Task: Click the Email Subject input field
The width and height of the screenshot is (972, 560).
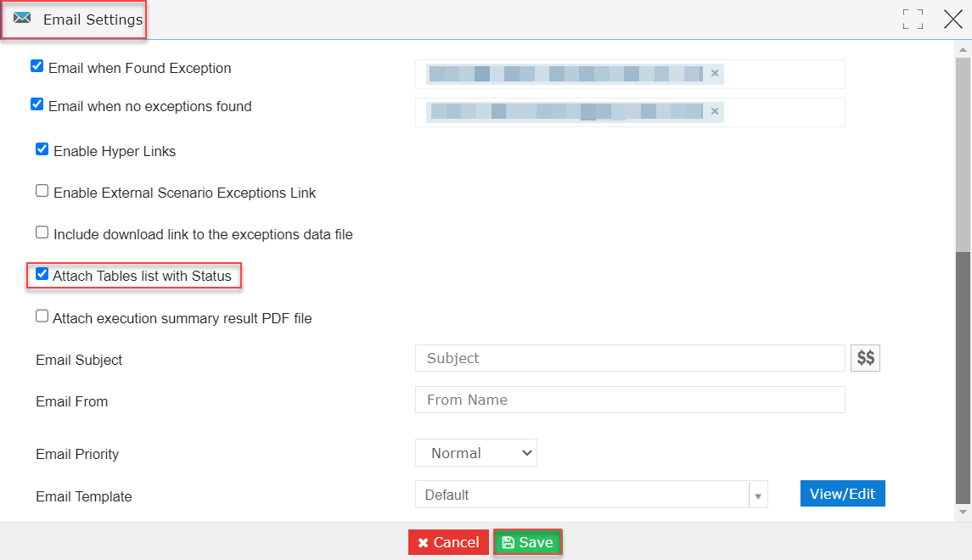Action: 628,357
